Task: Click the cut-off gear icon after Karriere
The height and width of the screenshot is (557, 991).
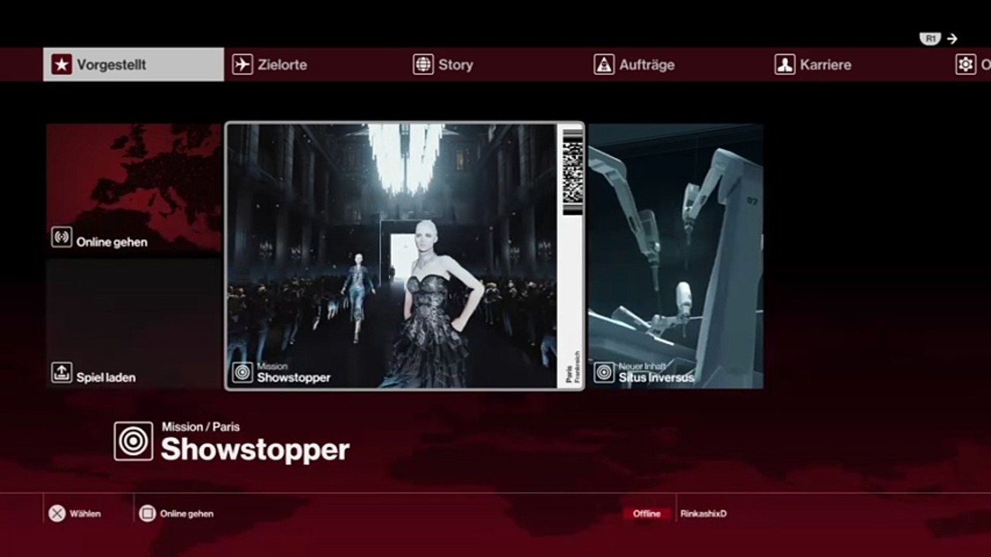Action: 965,65
